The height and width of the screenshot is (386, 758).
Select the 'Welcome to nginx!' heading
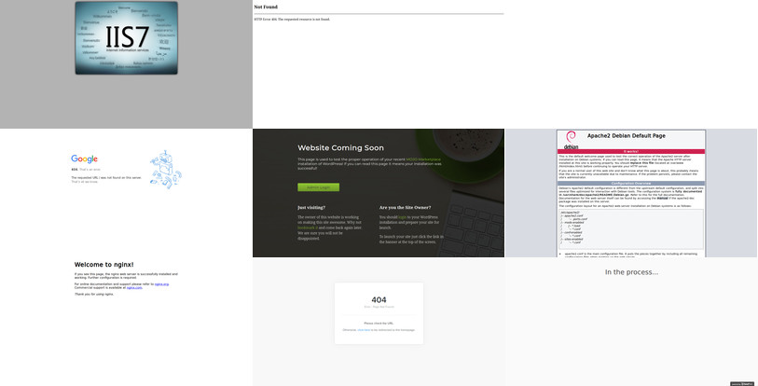(103, 265)
